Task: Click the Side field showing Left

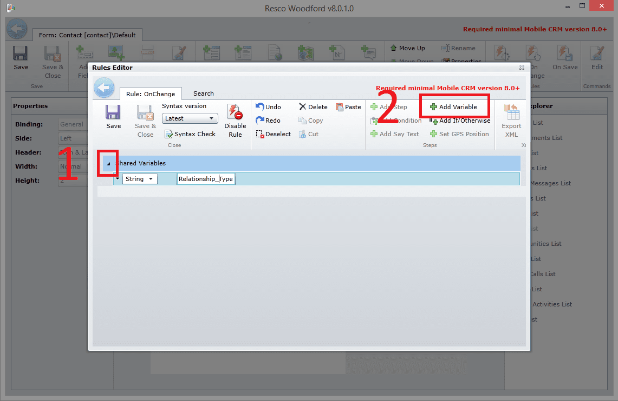Action: tap(73, 138)
